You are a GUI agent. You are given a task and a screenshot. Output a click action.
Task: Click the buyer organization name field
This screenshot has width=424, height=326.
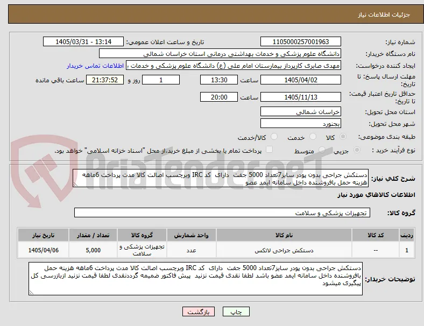tap(220, 53)
